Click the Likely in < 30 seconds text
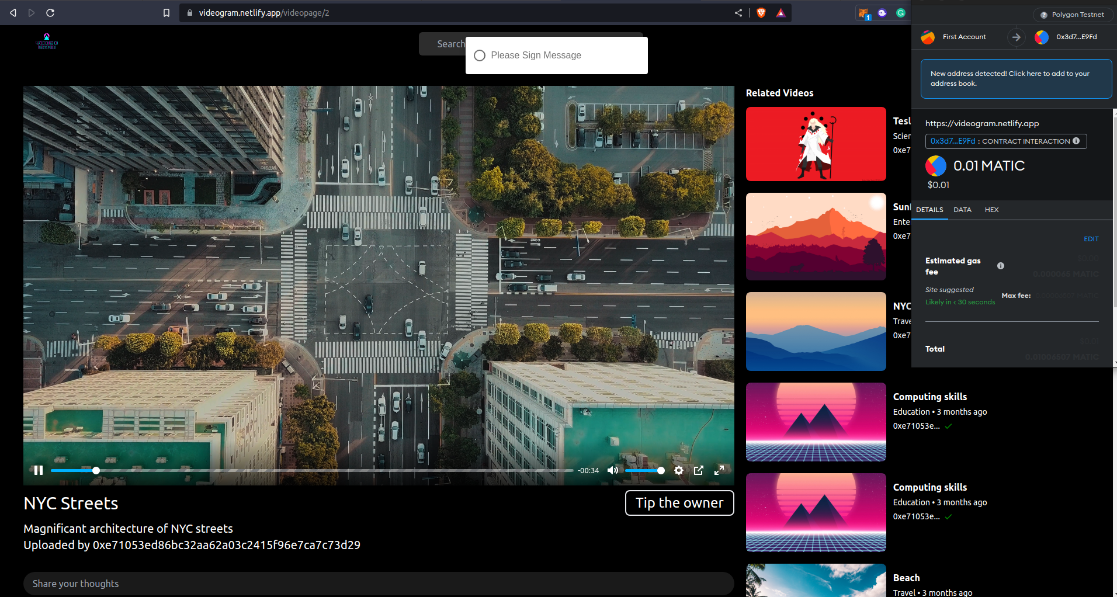Image resolution: width=1117 pixels, height=597 pixels. pyautogui.click(x=960, y=302)
